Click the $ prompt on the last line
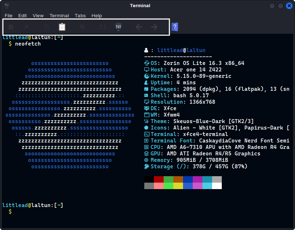 10,212
